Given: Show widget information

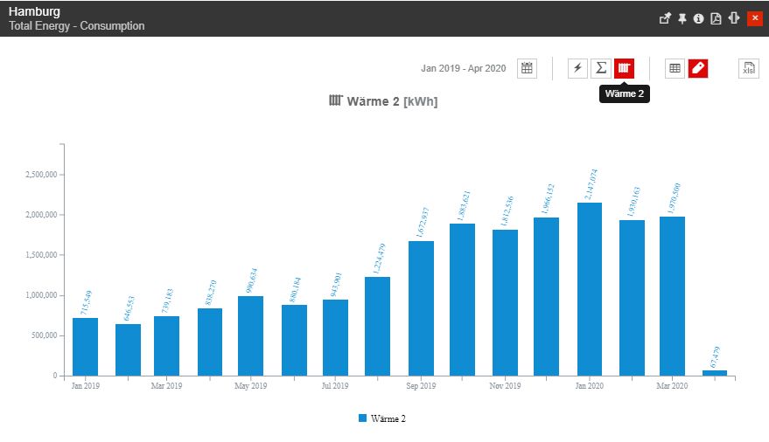Looking at the screenshot, I should 698,18.
